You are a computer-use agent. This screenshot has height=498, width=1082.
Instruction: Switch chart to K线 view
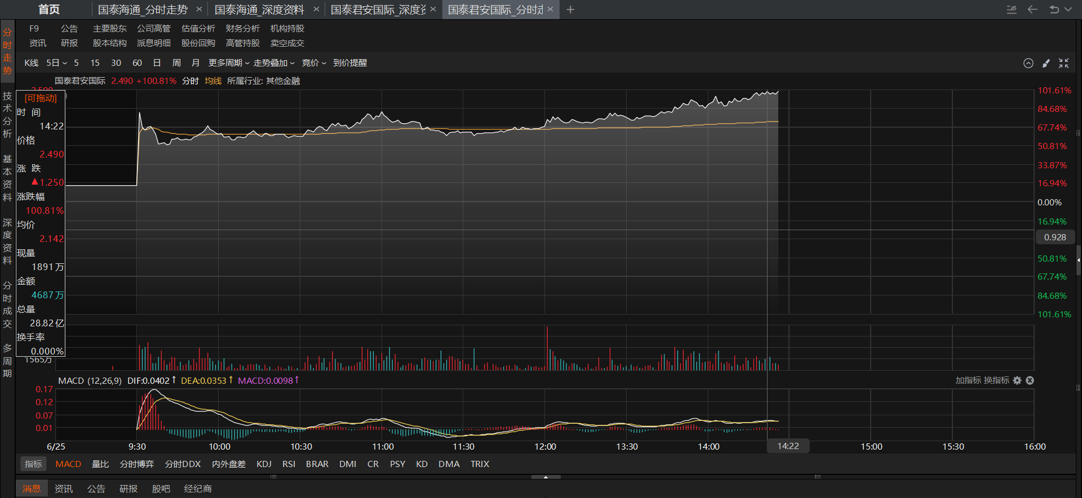click(x=32, y=63)
